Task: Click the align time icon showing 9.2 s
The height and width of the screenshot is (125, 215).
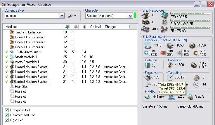Action: 171,97
